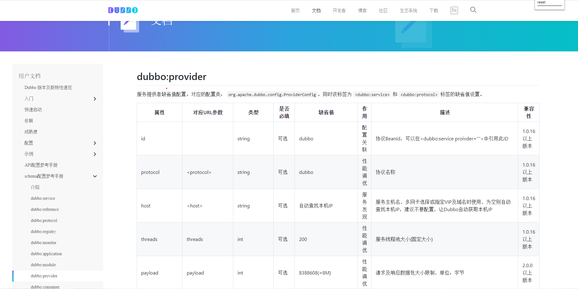
Task: Switch language with the En icon
Action: coord(454,10)
